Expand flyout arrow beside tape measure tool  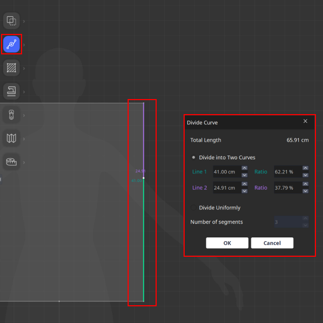click(x=24, y=161)
